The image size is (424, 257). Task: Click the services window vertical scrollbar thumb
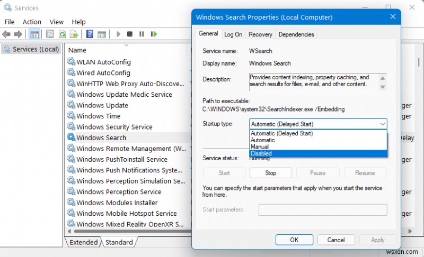pyautogui.click(x=419, y=62)
